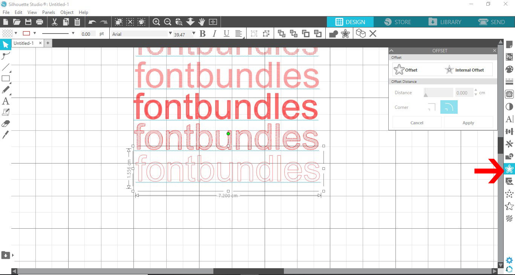Image resolution: width=515 pixels, height=275 pixels.
Task: Open the fill pattern dropdown arrow
Action: [15, 34]
